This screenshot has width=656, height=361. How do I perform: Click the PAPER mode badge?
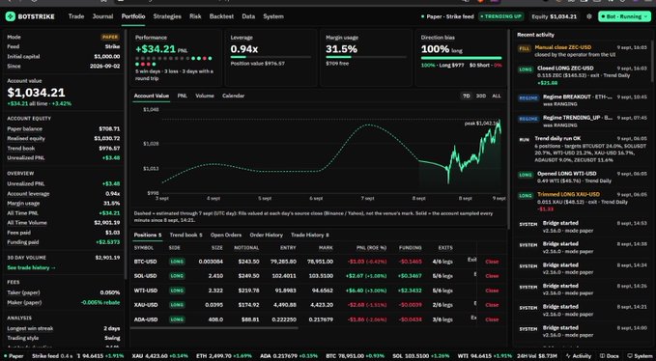click(x=110, y=37)
